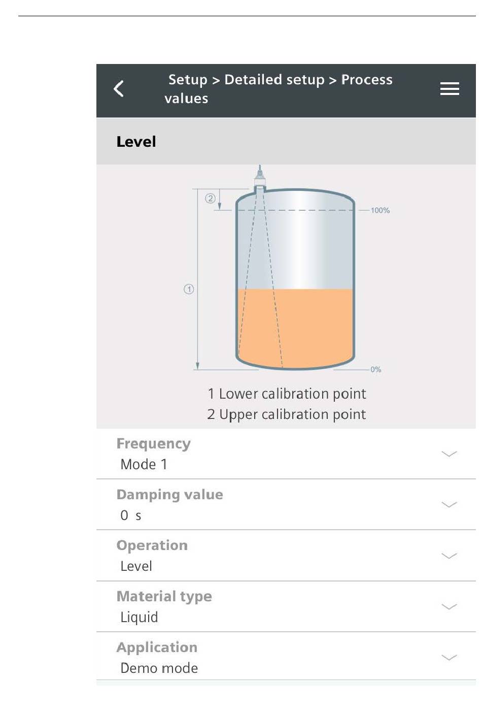Click the Level section header
The width and height of the screenshot is (482, 712).
[286, 141]
